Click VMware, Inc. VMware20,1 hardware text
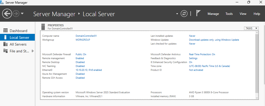Image resolution: width=265 pixels, height=106 pixels. 89,96
